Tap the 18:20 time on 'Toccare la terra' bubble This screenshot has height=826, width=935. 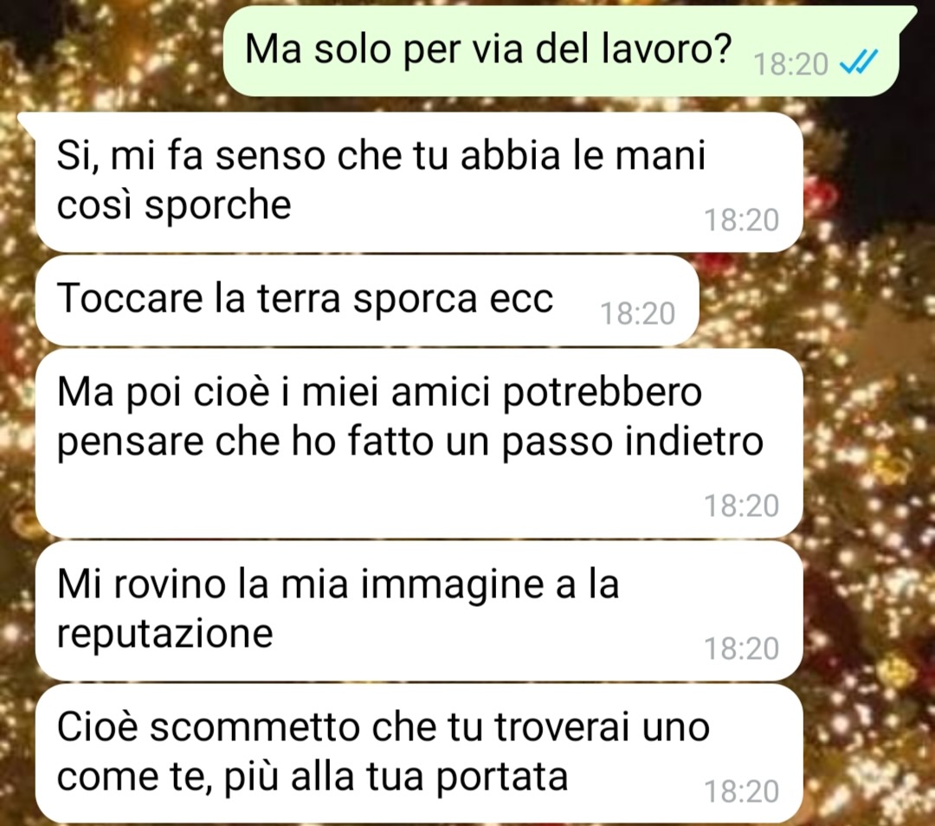[637, 313]
